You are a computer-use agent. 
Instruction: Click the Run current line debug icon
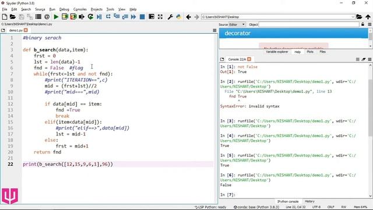point(108,17)
